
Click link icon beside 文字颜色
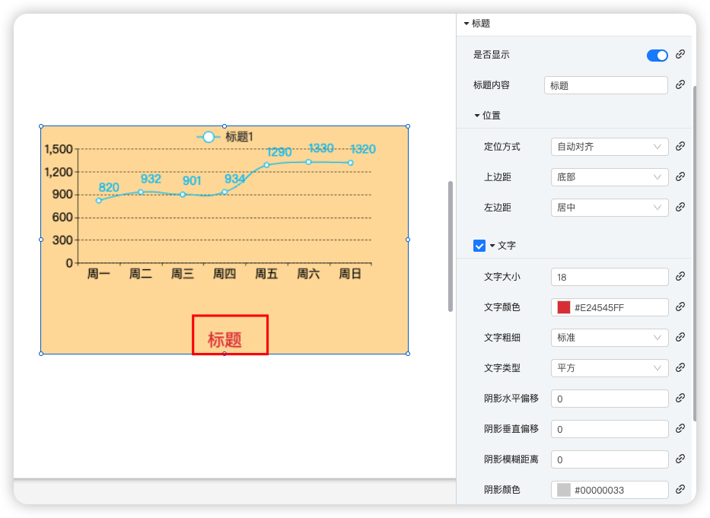tap(680, 307)
